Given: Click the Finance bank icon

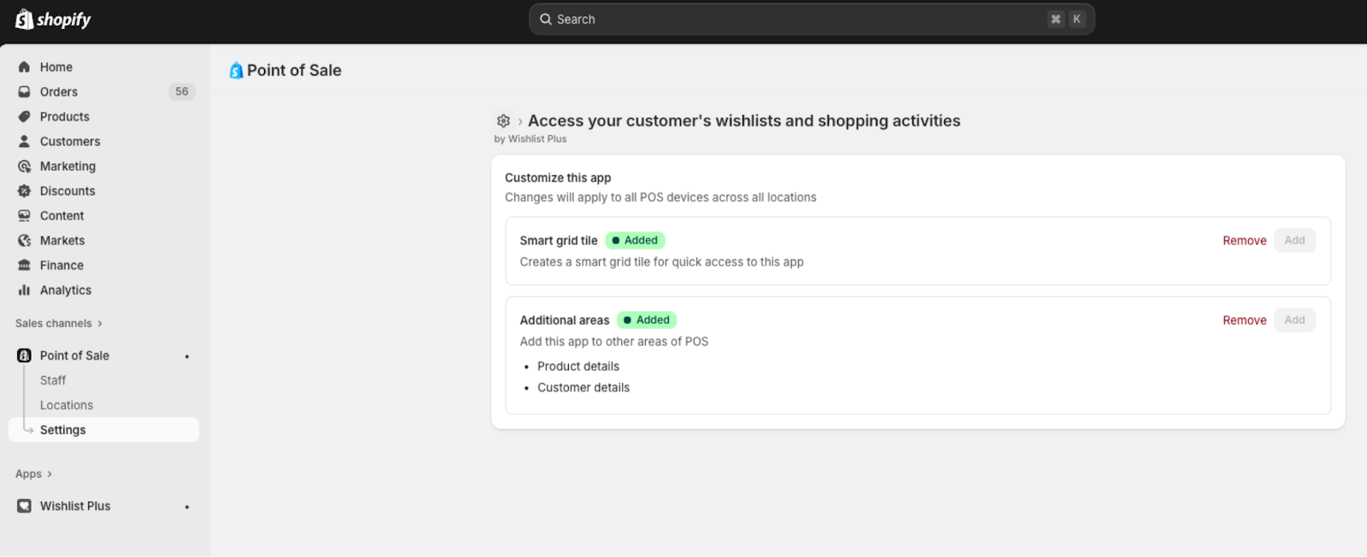Looking at the screenshot, I should click(x=24, y=265).
